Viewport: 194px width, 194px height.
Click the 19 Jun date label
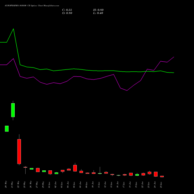[x=136, y=185]
